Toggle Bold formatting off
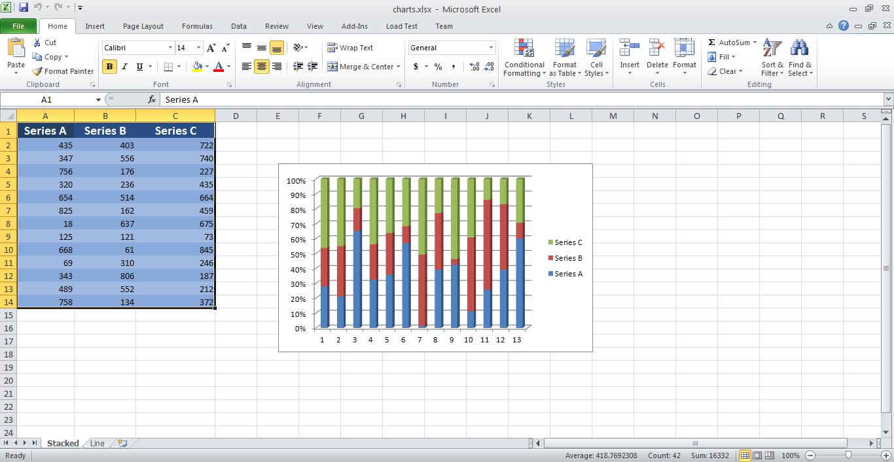Viewport: 894px width, 462px height. coord(109,67)
